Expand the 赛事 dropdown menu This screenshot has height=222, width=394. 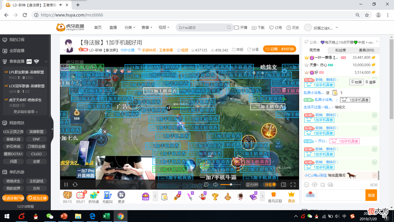coord(147,27)
